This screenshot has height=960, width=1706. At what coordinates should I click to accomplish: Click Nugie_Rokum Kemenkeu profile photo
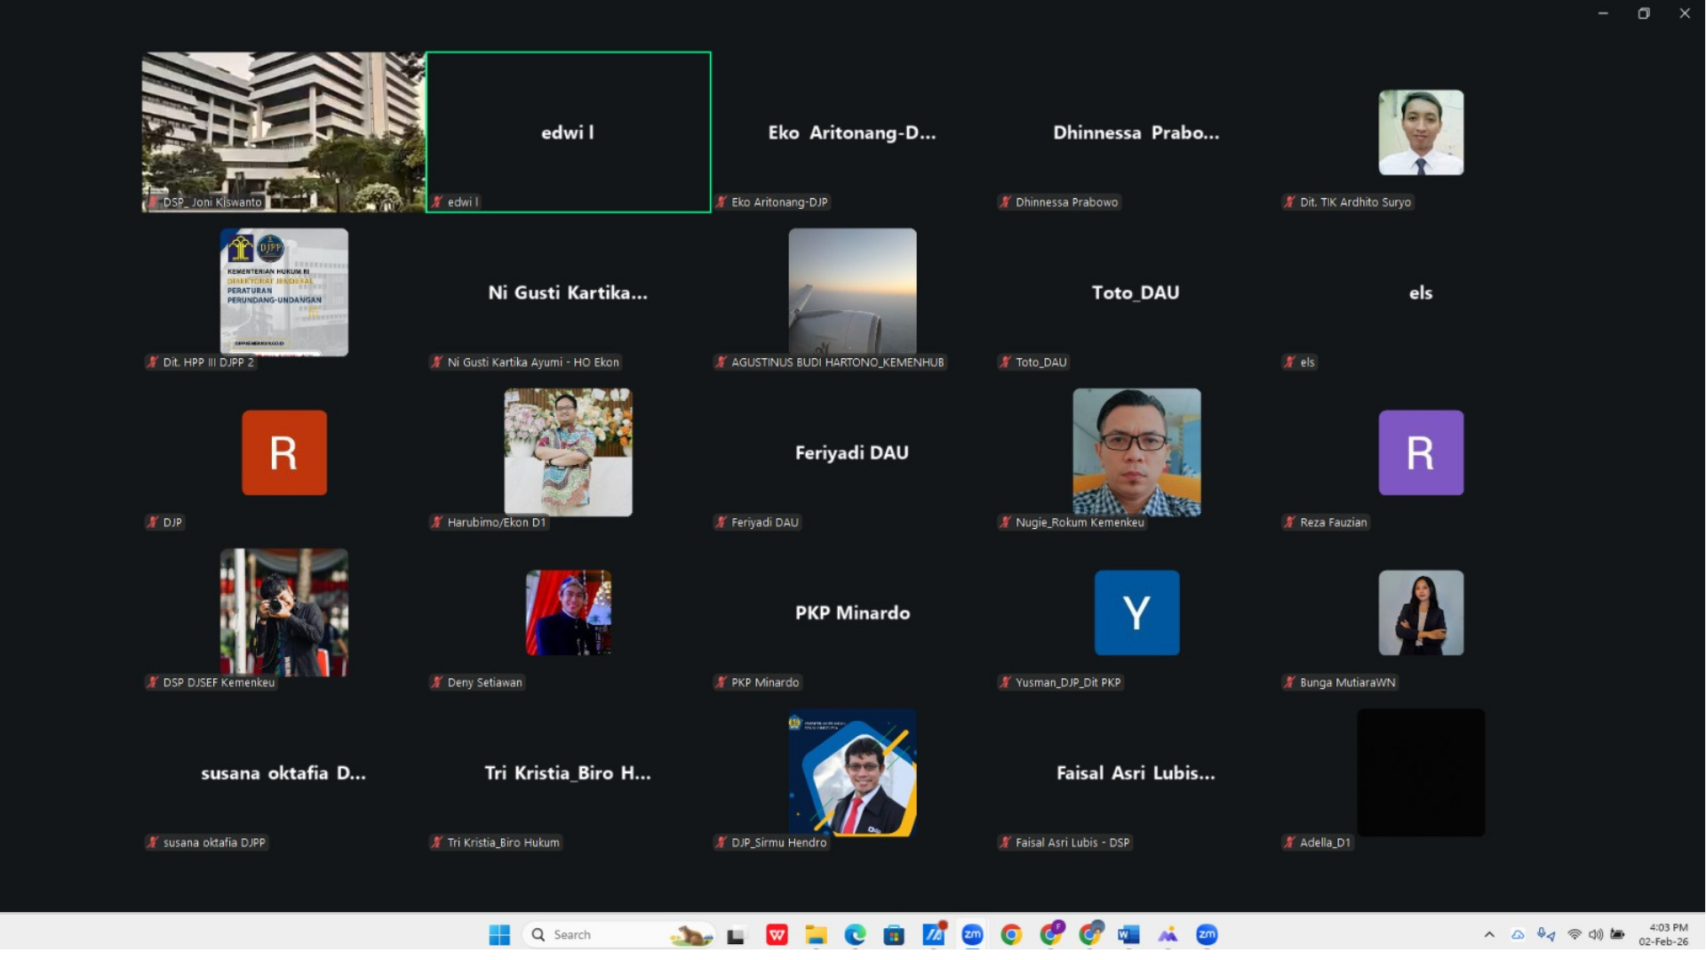1136,452
